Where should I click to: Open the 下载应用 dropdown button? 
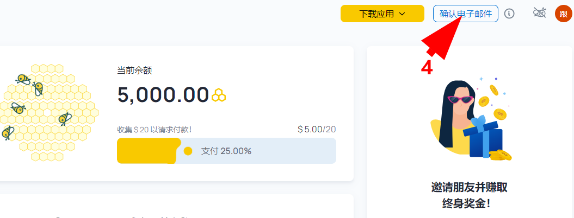pos(382,14)
